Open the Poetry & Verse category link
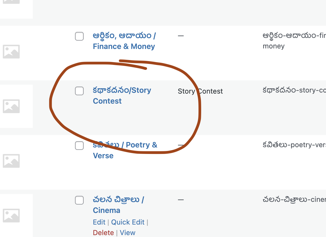Image resolution: width=326 pixels, height=237 pixels. point(125,150)
